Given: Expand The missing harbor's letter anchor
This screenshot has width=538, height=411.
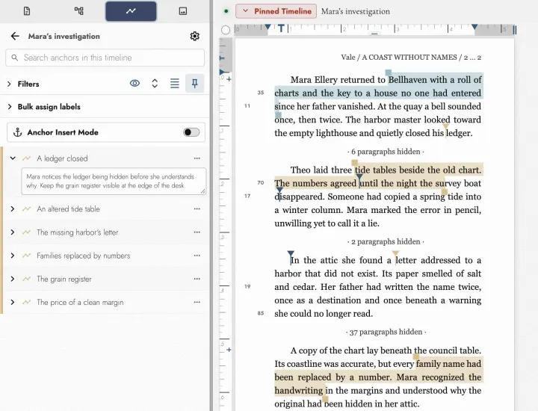Looking at the screenshot, I should pyautogui.click(x=13, y=232).
